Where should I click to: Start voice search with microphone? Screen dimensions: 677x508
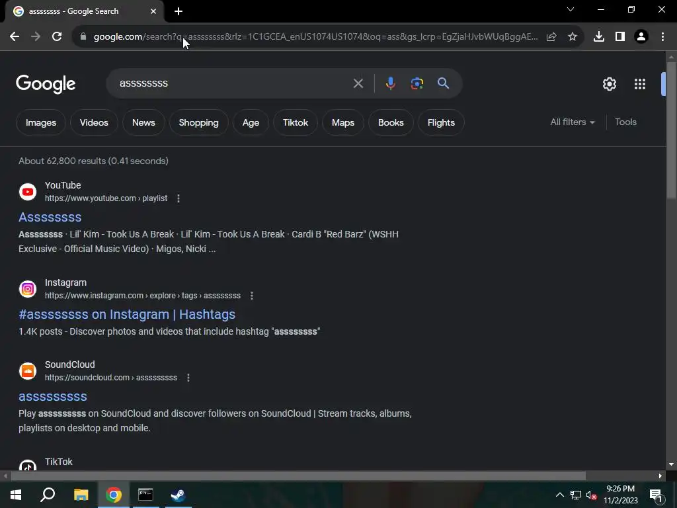coord(390,83)
